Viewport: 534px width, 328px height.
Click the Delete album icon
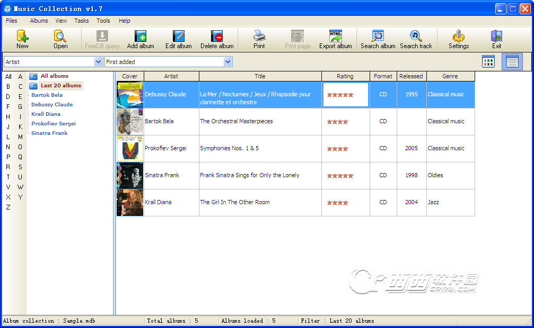coord(217,35)
